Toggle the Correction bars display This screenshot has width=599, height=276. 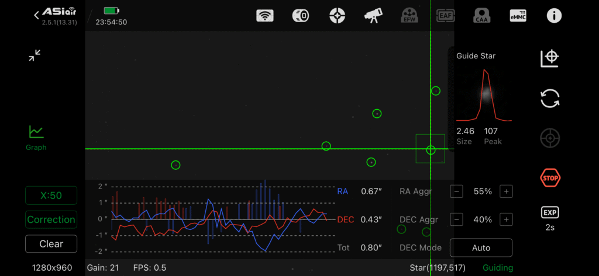tap(51, 219)
